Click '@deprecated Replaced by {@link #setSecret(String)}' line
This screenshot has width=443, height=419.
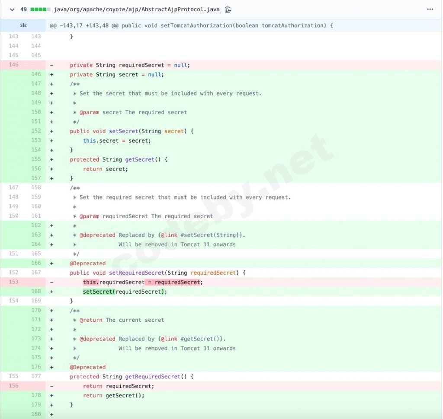click(x=159, y=235)
